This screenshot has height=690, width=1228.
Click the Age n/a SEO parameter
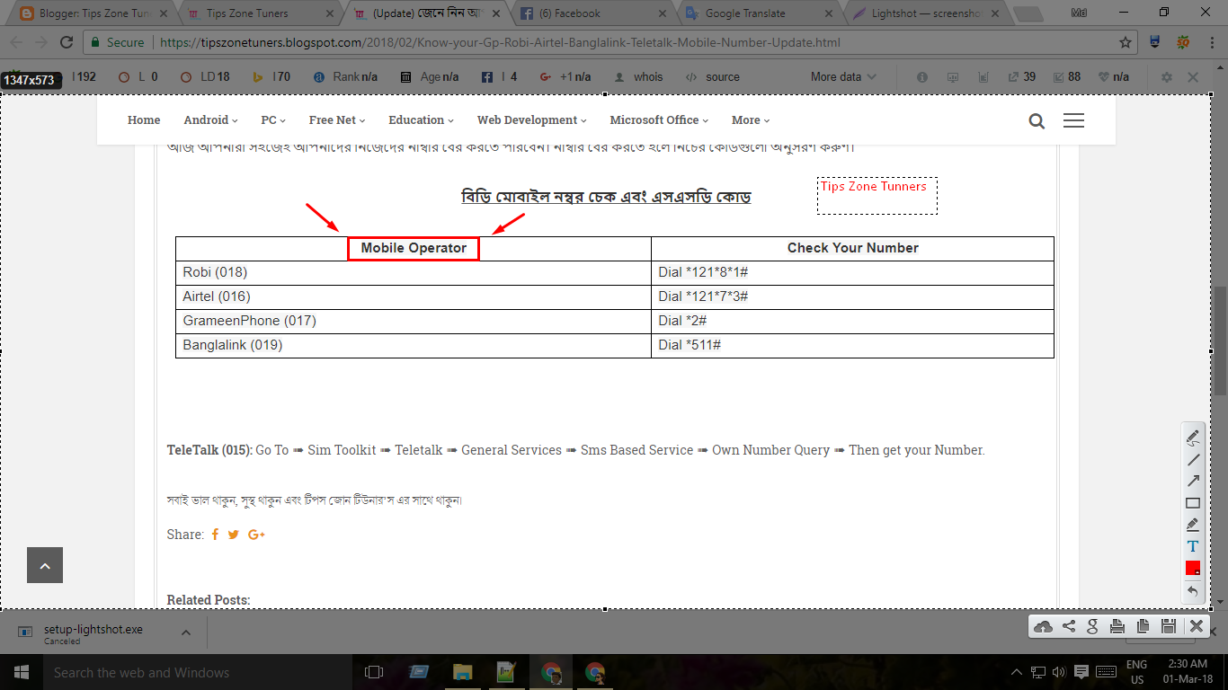pos(430,77)
